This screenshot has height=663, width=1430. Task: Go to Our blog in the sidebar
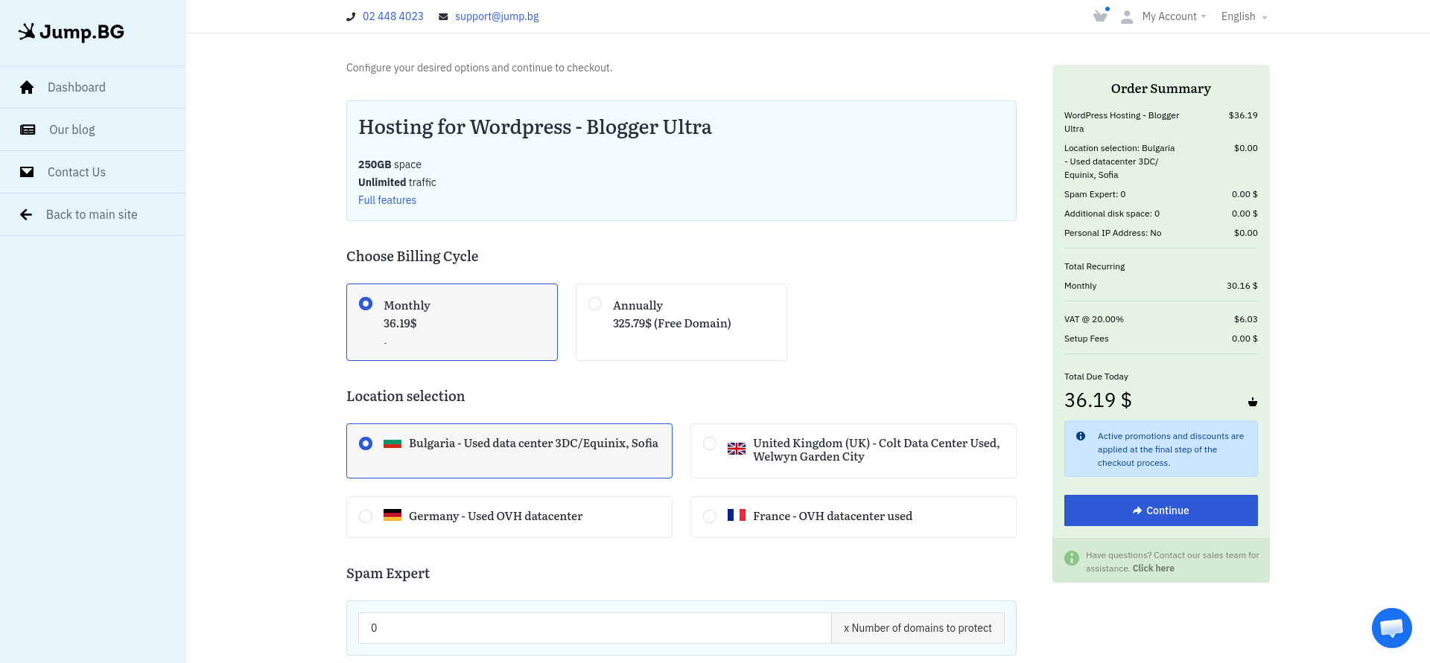(93, 129)
